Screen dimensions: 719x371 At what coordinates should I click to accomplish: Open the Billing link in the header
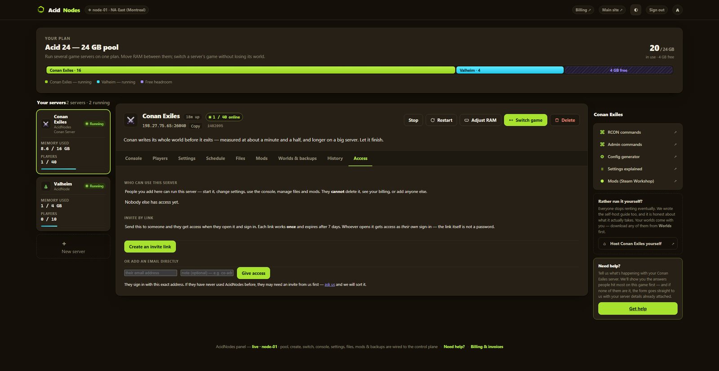click(x=583, y=10)
